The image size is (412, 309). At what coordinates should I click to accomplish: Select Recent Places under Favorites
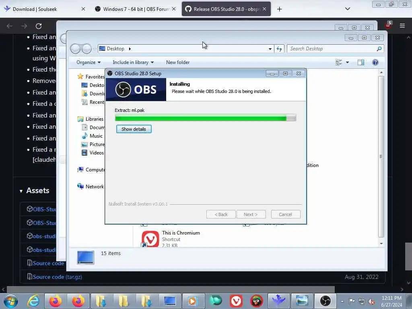coord(93,102)
